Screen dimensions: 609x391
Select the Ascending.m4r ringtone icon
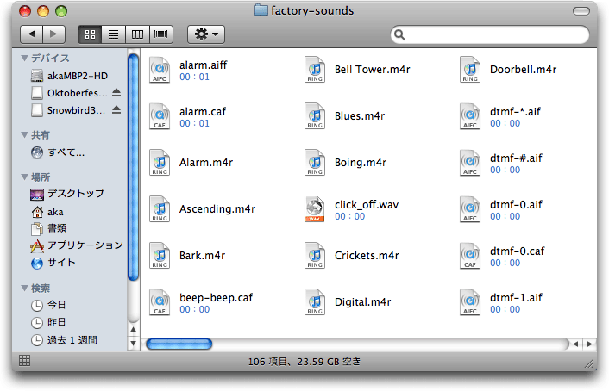coord(160,209)
